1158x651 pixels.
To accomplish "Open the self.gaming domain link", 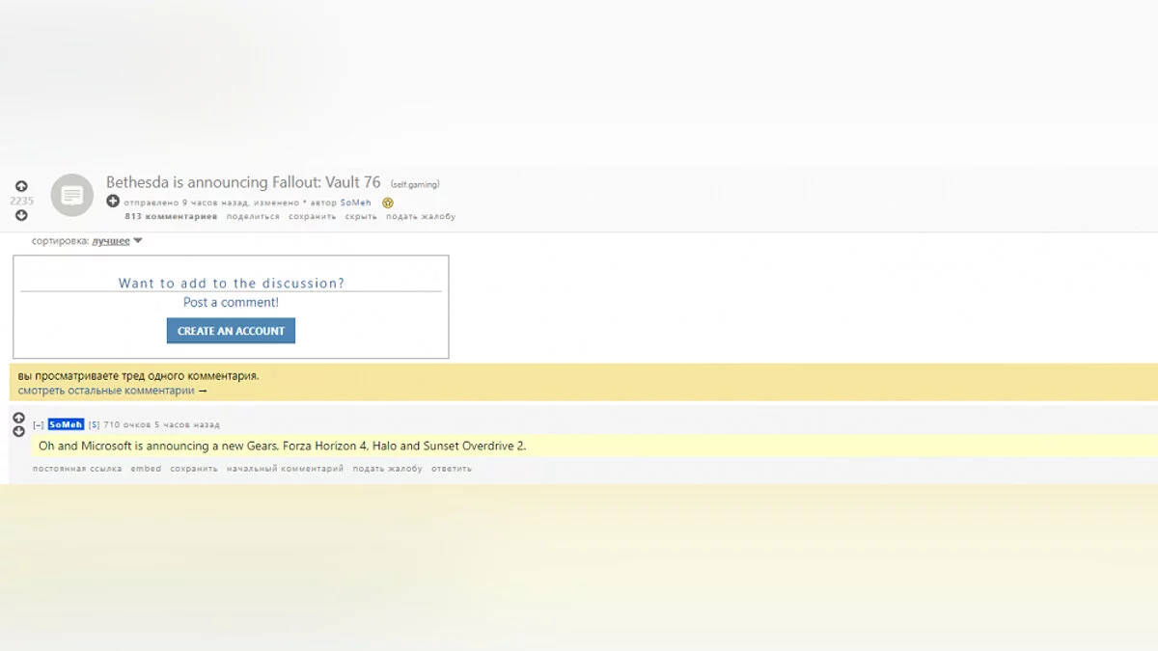I will [415, 184].
